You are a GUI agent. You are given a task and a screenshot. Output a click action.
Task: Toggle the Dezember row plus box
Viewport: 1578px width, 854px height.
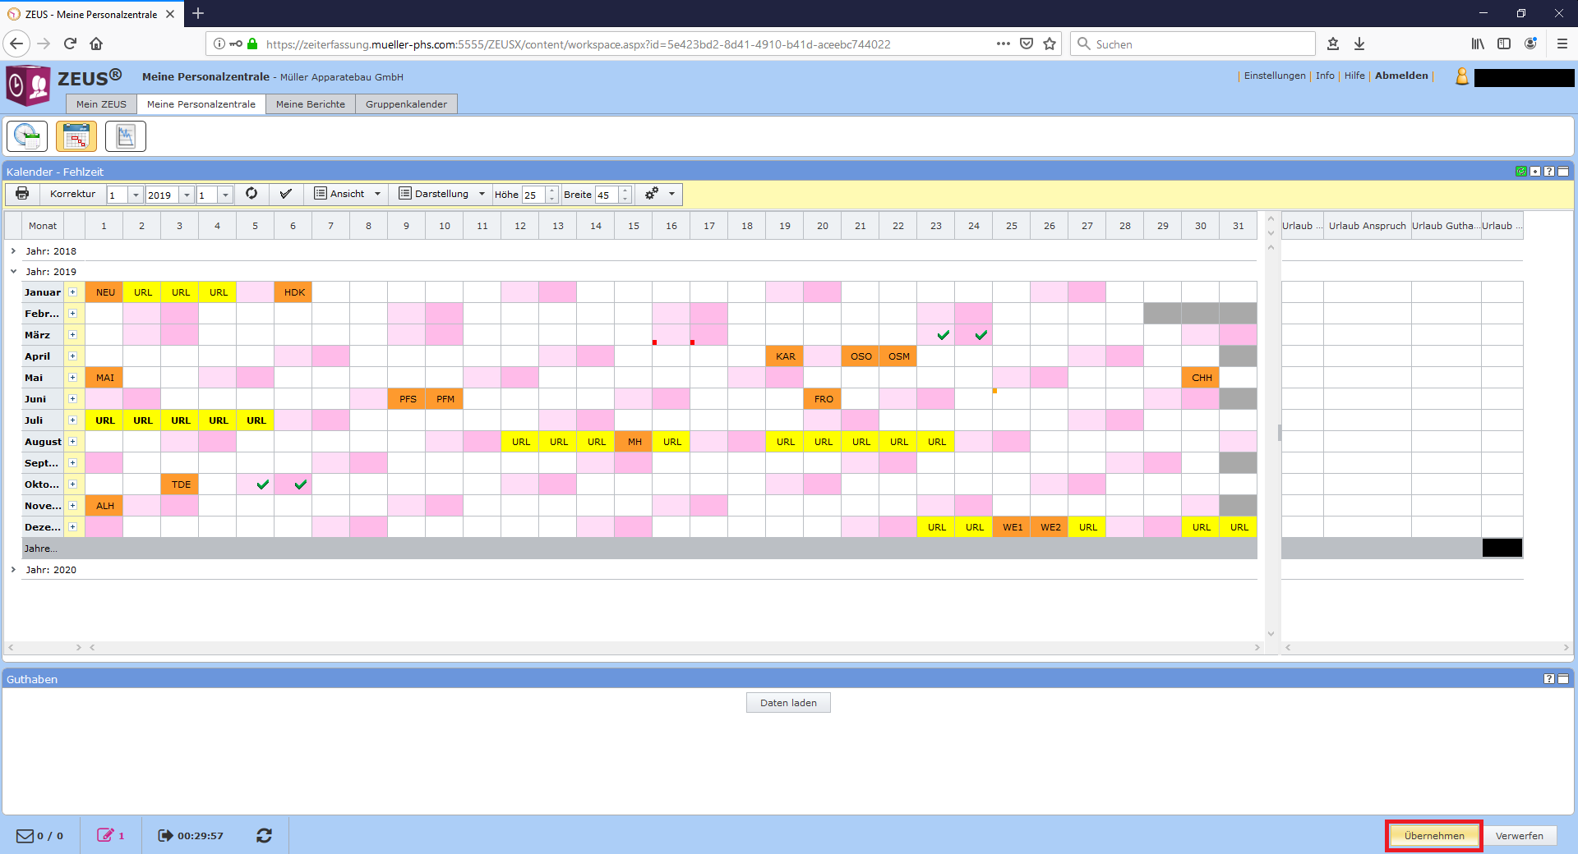tap(72, 527)
